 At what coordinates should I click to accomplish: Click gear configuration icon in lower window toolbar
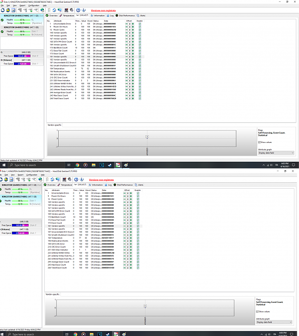(x=69, y=179)
